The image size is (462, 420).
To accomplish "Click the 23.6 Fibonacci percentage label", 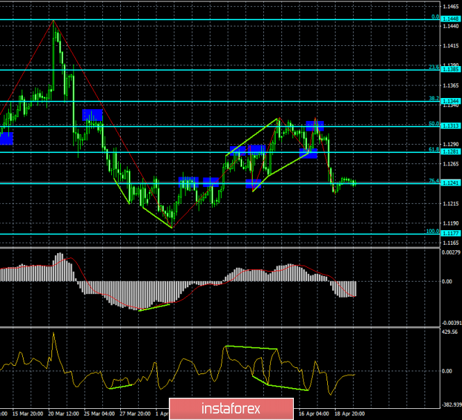I will (432, 67).
